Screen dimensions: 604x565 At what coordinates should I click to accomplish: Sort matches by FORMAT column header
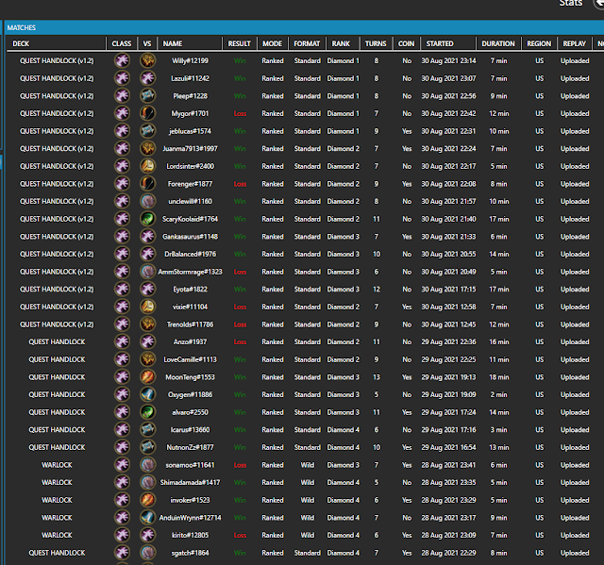307,43
